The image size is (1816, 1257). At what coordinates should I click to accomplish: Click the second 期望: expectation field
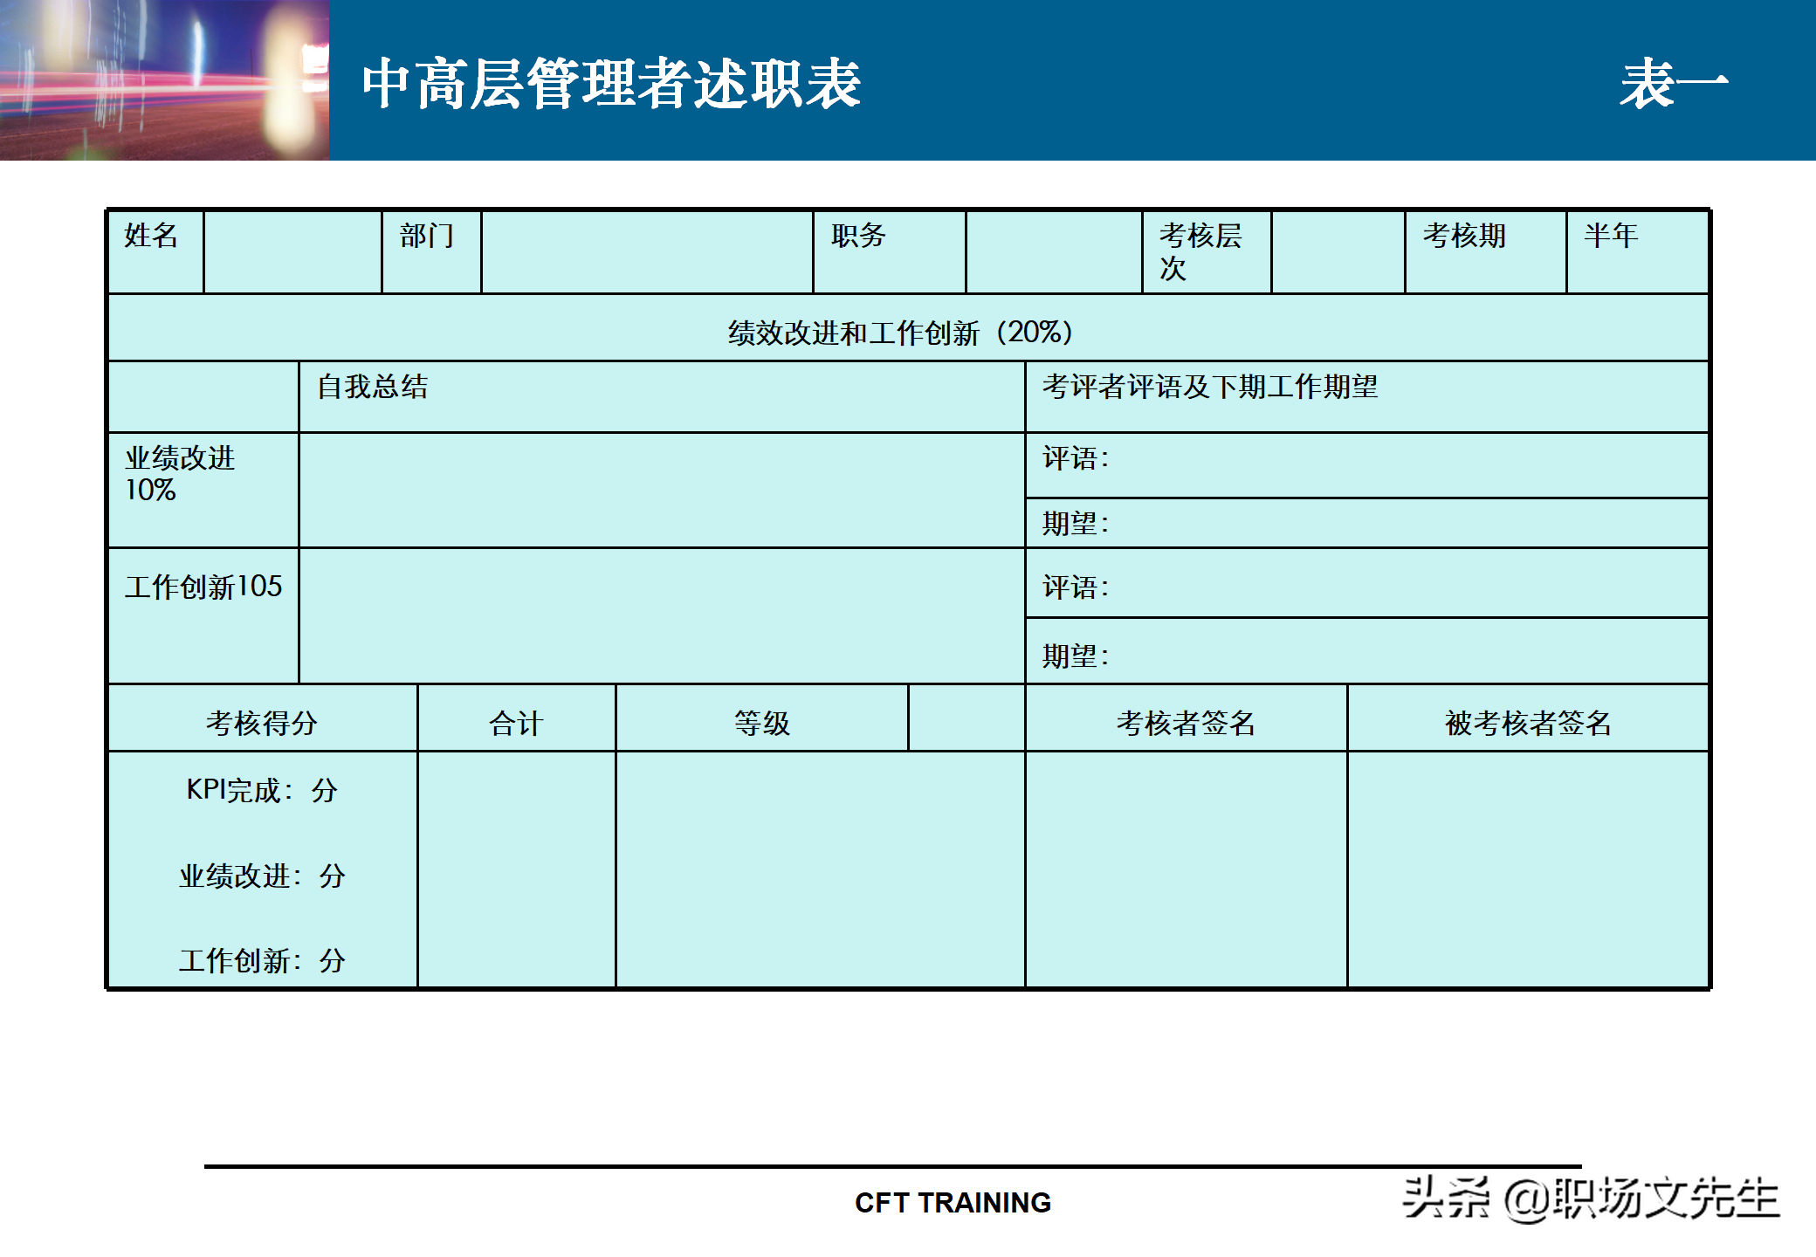pos(1365,651)
